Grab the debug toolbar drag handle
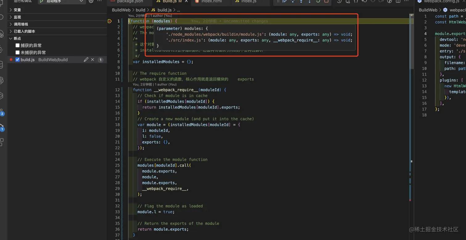466x240 pixels. pos(278,1)
